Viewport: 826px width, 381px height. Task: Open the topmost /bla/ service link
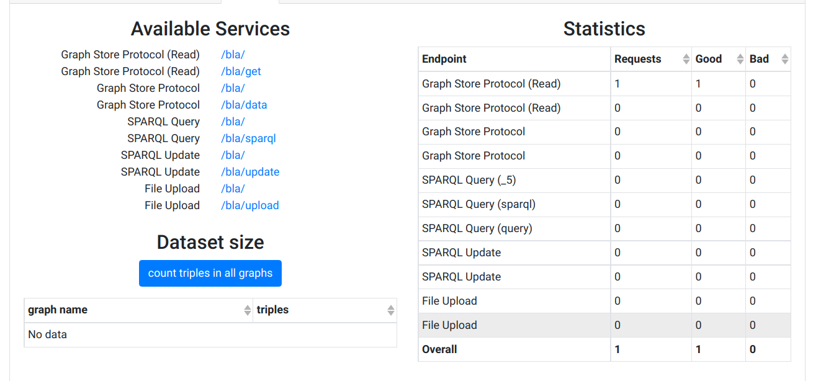click(233, 55)
